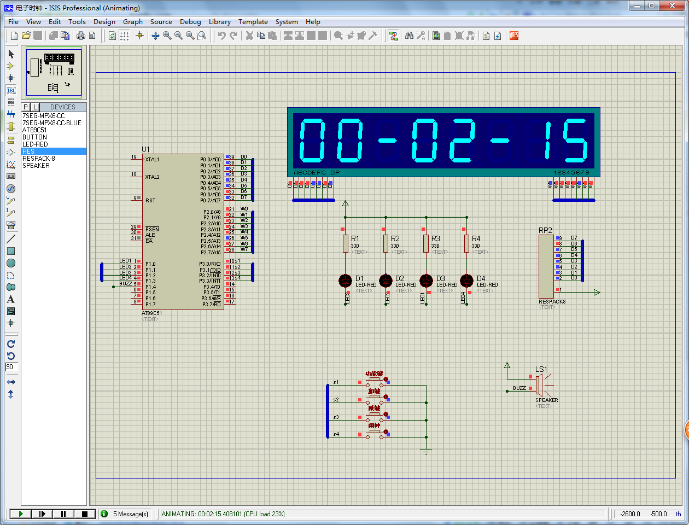
Task: Open the 5 Message(s) log
Action: (x=125, y=514)
